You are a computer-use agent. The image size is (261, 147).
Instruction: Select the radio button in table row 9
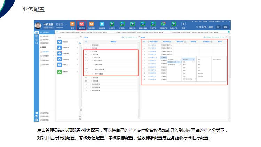coord(149,70)
